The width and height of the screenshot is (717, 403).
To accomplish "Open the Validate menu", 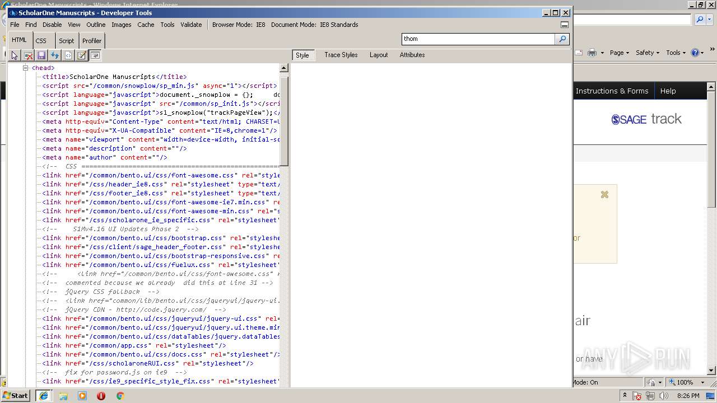I will click(x=191, y=25).
